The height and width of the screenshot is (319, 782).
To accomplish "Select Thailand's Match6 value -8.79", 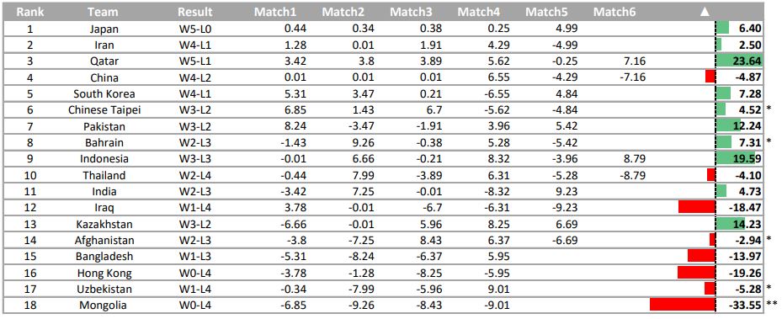I will pyautogui.click(x=632, y=175).
